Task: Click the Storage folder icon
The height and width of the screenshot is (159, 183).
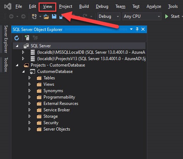Action: click(39, 116)
